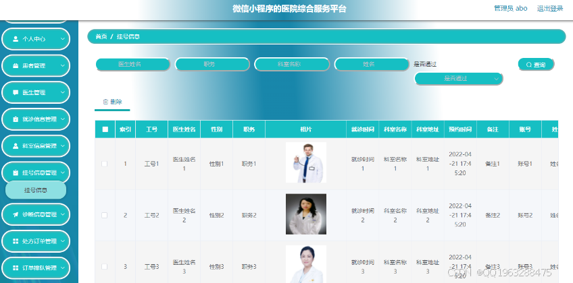Expand the 患者管理 chevron
Image resolution: width=573 pixels, height=283 pixels.
tap(62, 66)
